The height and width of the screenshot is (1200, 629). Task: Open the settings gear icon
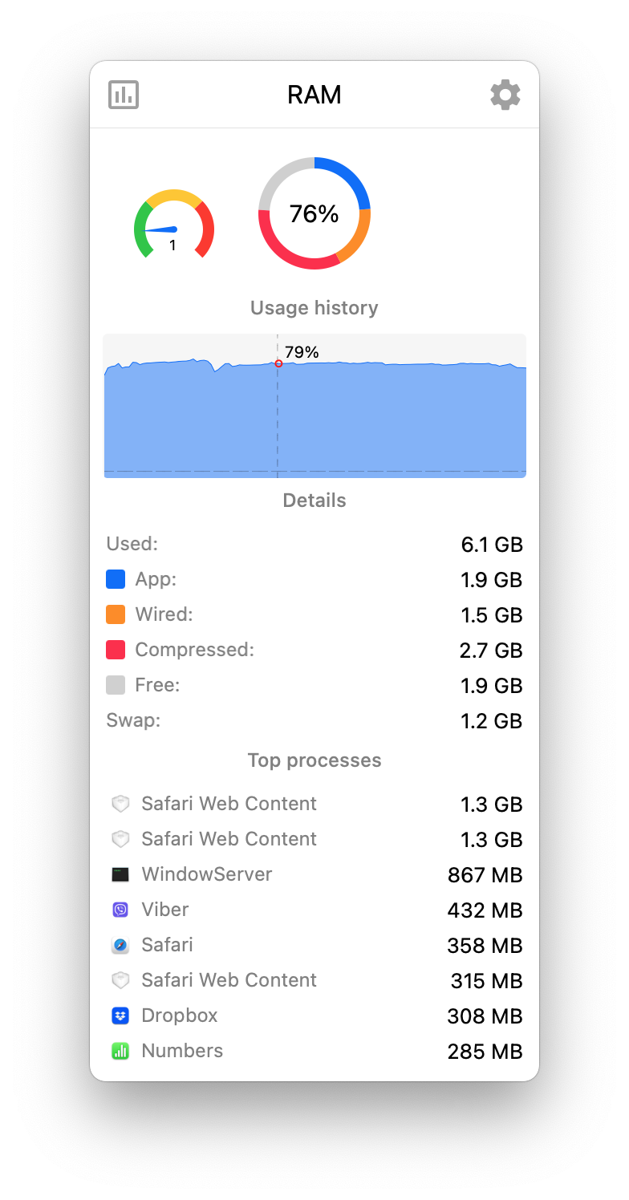coord(505,95)
